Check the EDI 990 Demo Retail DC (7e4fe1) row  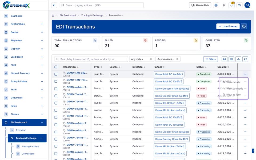[x=56, y=117]
